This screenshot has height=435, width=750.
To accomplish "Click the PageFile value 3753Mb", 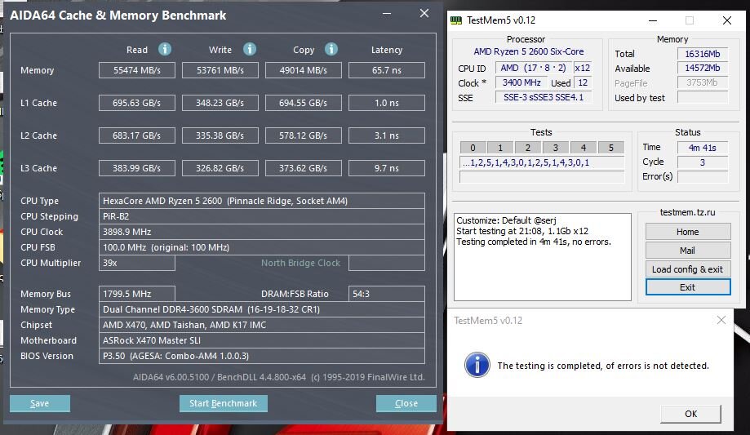I will click(702, 82).
